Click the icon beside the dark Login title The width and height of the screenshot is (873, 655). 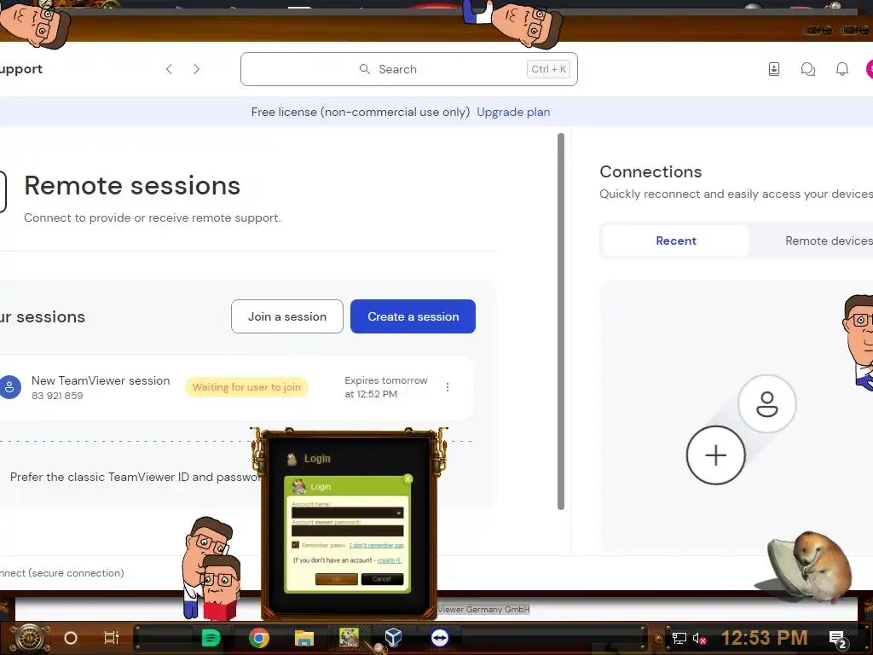click(x=292, y=459)
